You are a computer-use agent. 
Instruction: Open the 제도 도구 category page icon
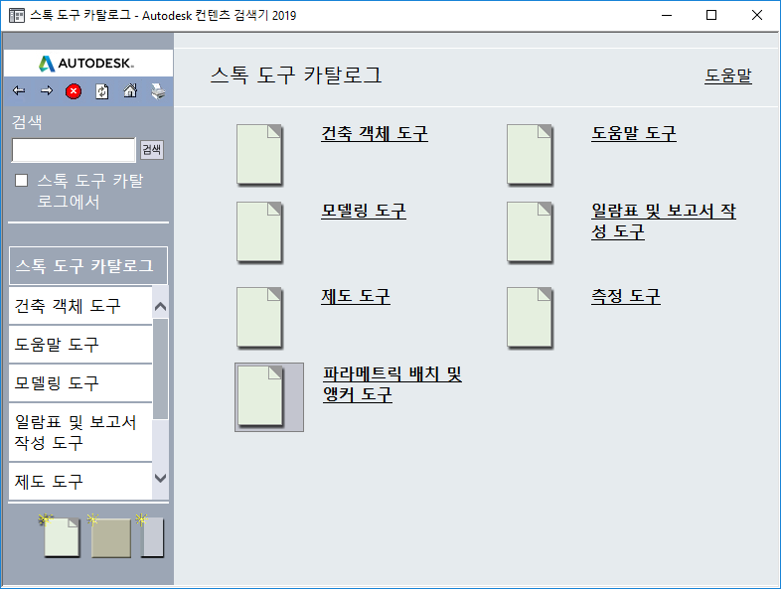tap(259, 318)
